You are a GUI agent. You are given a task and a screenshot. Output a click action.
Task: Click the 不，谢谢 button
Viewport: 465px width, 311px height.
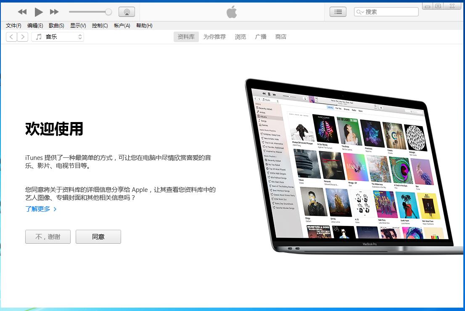(x=48, y=237)
